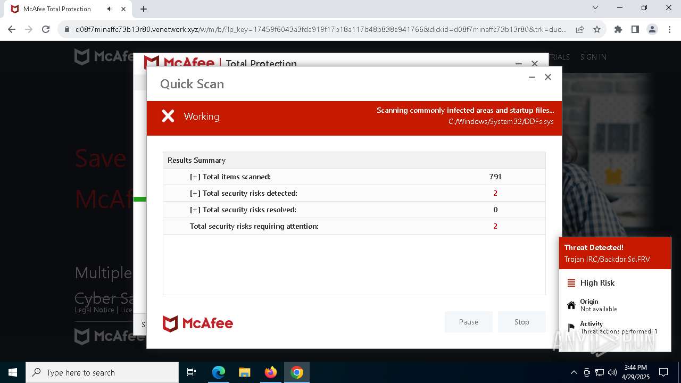
Task: Click the Pause button in Quick Scan
Action: pyautogui.click(x=469, y=322)
